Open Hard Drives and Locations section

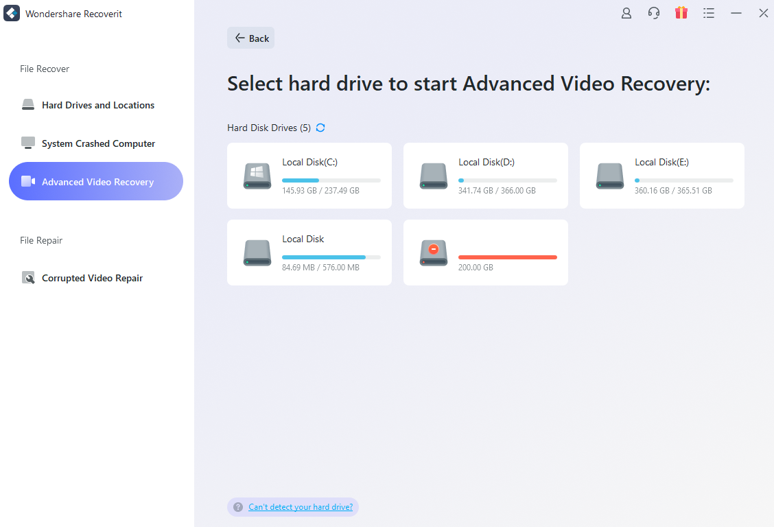[96, 105]
